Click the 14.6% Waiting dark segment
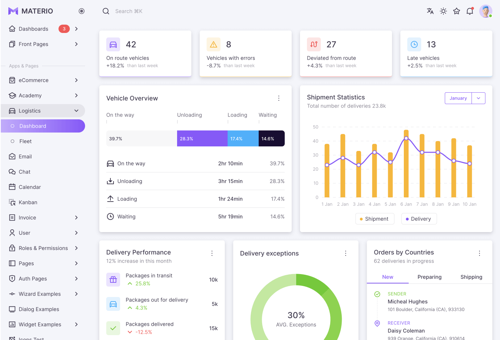Image resolution: width=500 pixels, height=340 pixels. [x=272, y=138]
